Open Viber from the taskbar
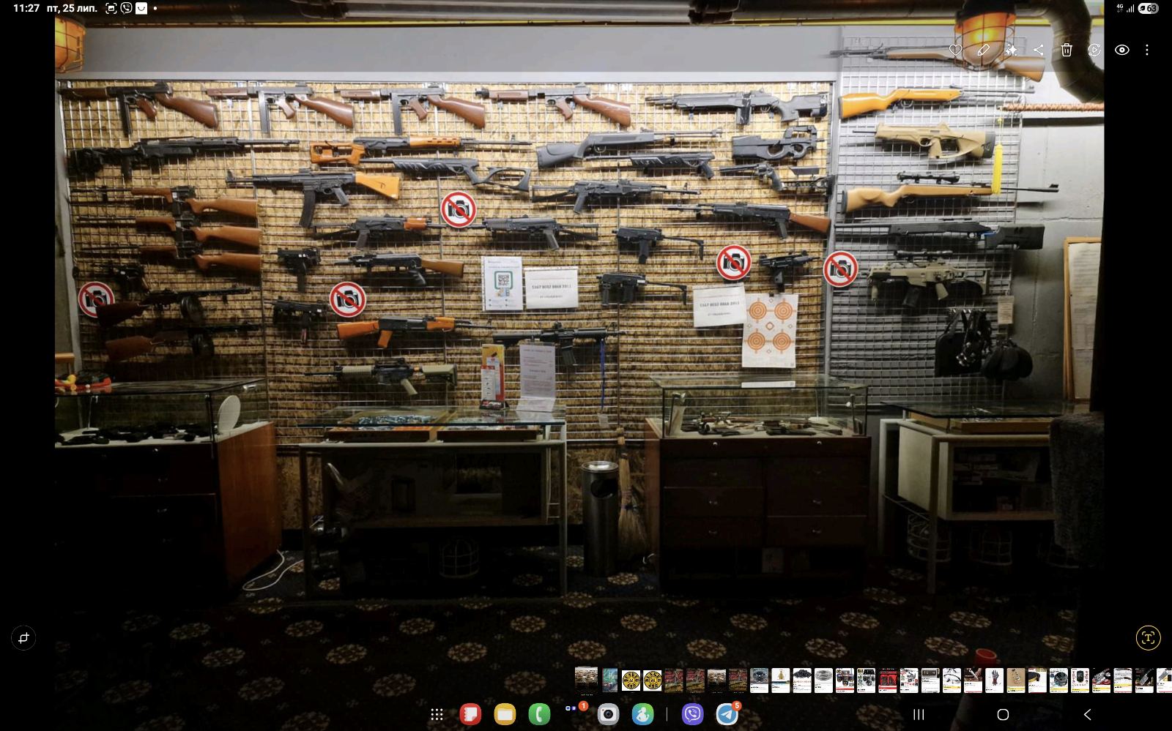The image size is (1172, 731). point(692,714)
